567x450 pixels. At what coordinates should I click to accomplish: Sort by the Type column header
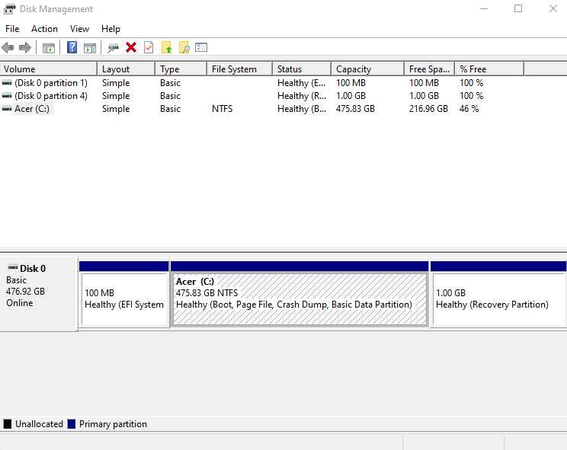[181, 69]
